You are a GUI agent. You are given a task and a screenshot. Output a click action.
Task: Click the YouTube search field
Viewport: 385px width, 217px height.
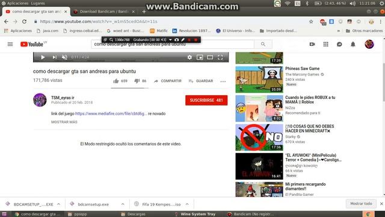click(173, 44)
